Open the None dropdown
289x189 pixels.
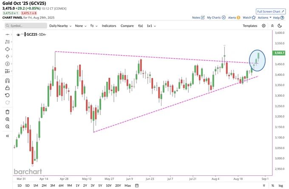pyautogui.click(x=81, y=26)
